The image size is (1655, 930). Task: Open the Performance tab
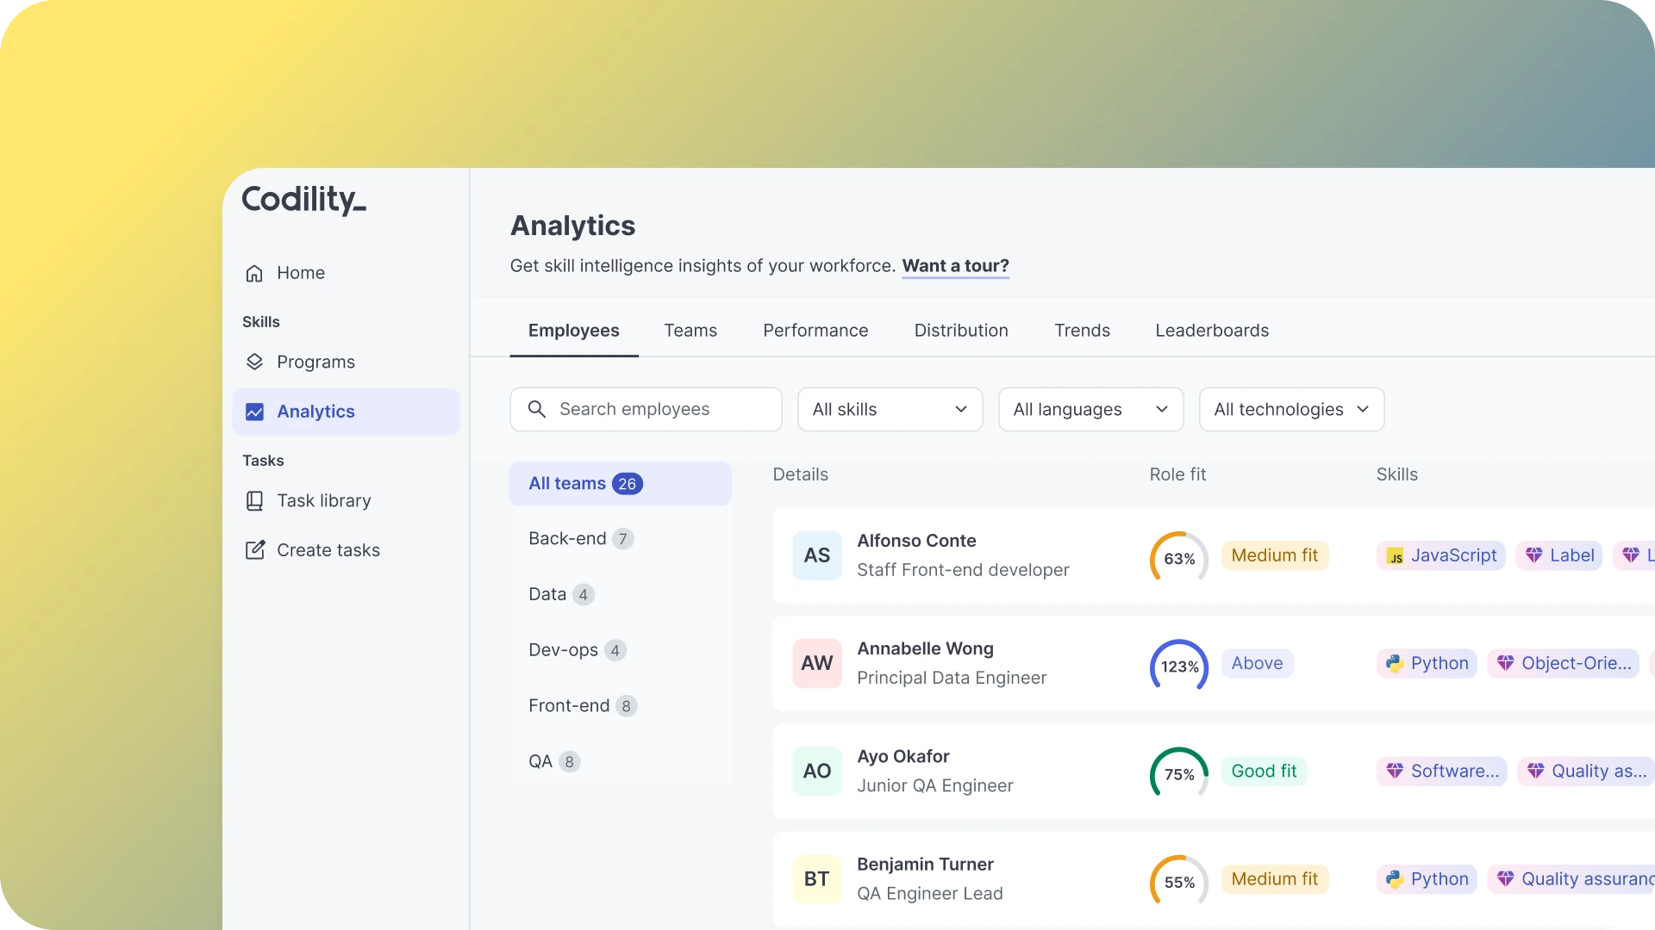pyautogui.click(x=815, y=331)
